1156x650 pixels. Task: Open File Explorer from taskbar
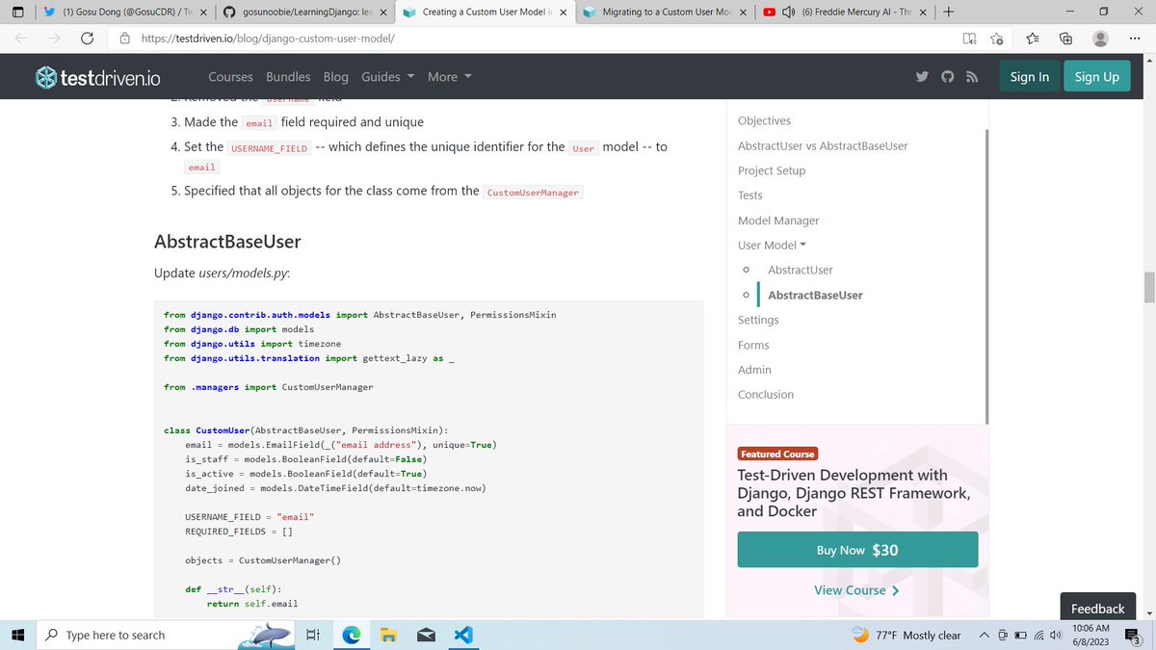388,635
